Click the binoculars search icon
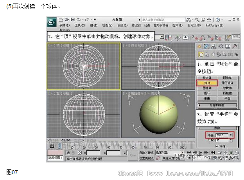The height and width of the screenshot is (180, 244). click(x=188, y=20)
